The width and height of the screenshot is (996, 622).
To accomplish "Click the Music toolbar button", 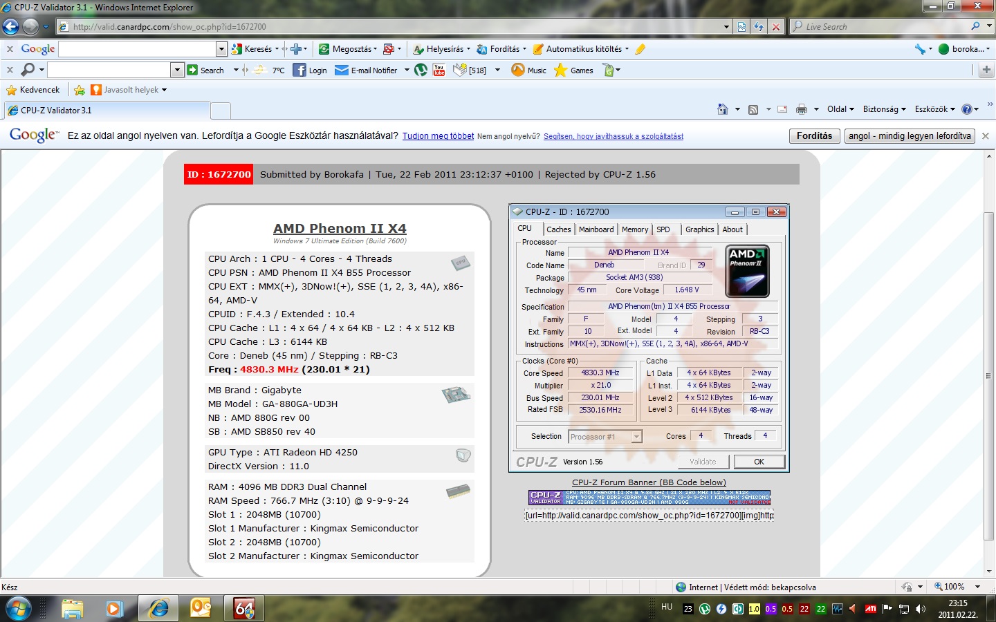I will point(528,70).
